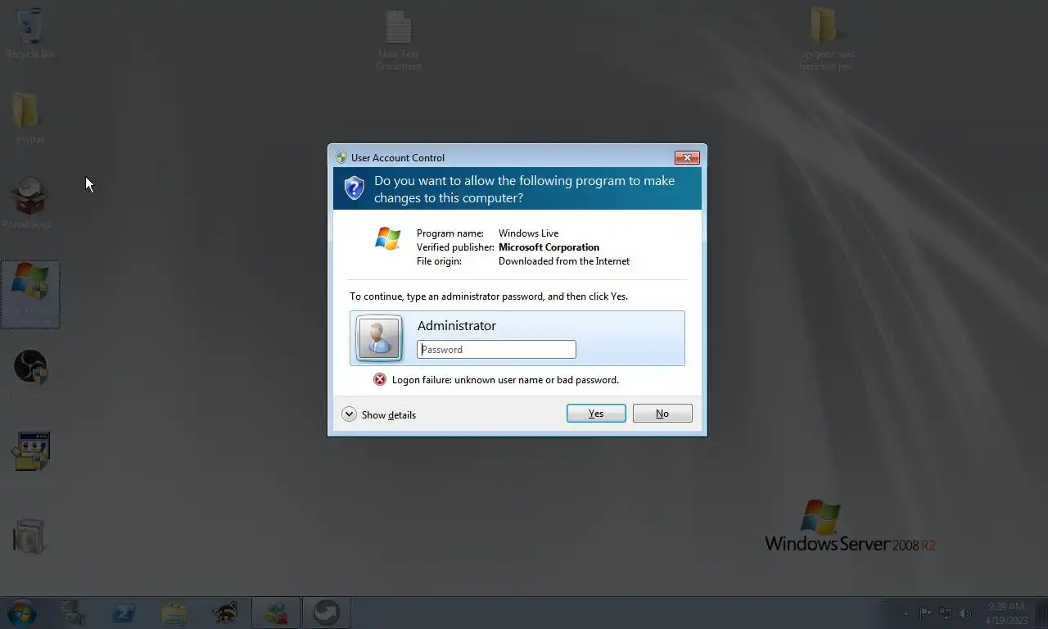Close the User Account Control dialog
This screenshot has height=629, width=1048.
686,157
